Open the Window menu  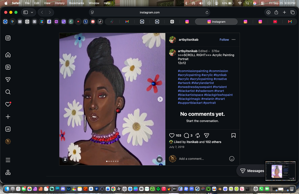point(94,3)
